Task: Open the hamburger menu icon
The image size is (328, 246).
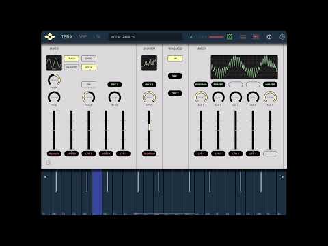Action: click(243, 37)
